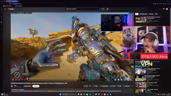
Task: Clear the YouTube search field text
Action: point(100,9)
